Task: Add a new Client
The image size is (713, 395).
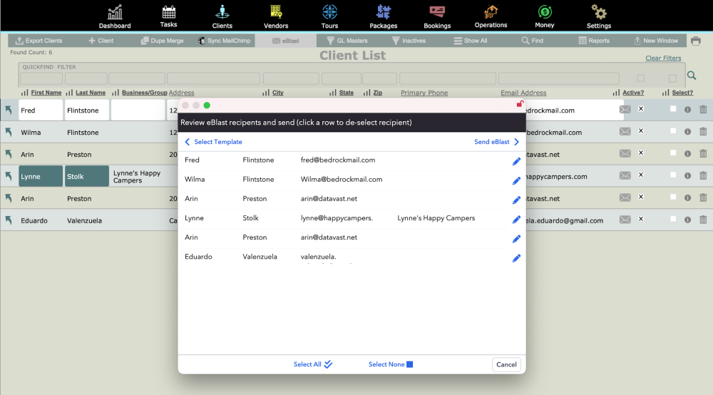Action: [101, 41]
